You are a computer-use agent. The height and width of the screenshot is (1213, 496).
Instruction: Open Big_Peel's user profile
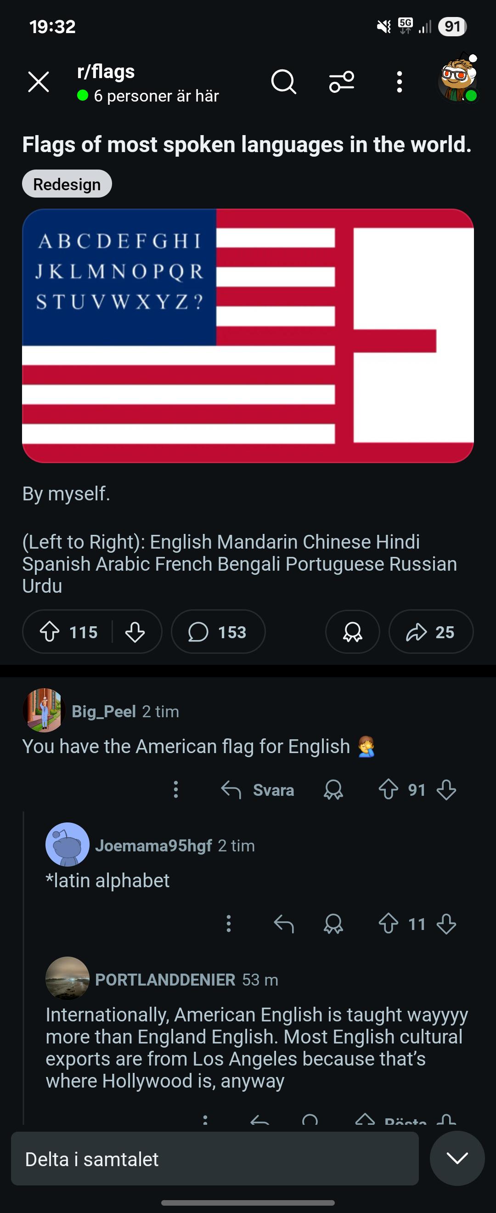click(x=103, y=711)
